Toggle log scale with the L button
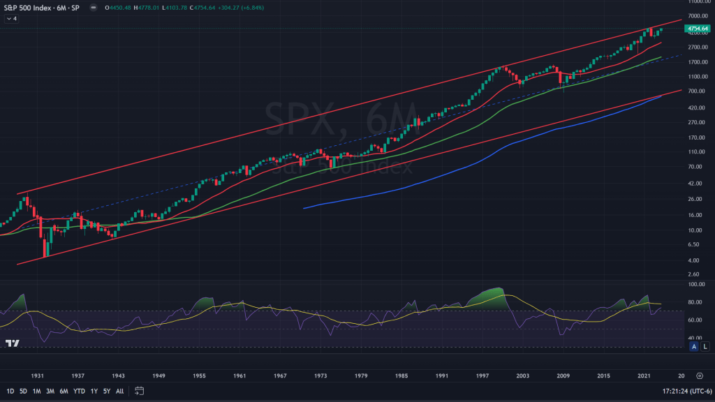 tap(705, 346)
